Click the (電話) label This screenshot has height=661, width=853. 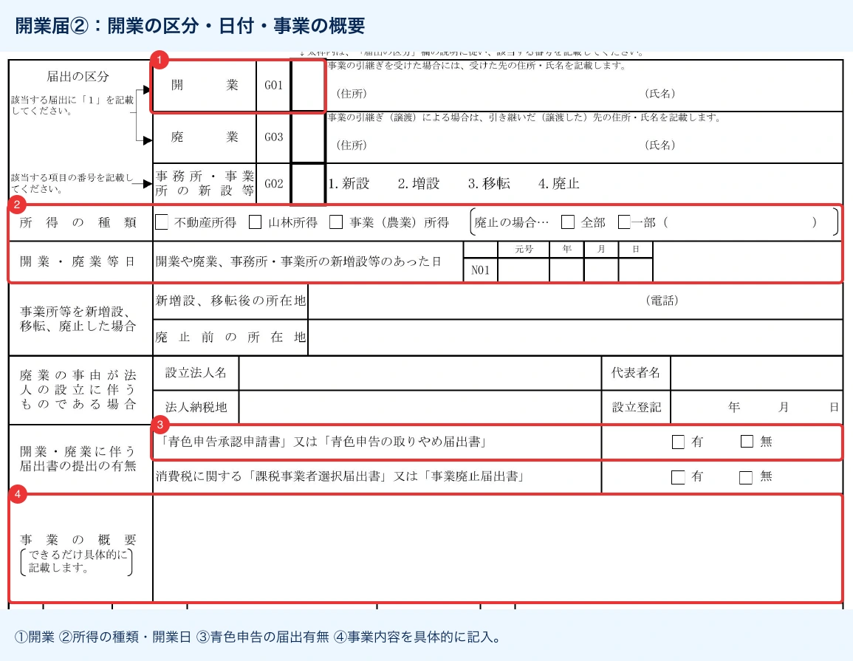(662, 301)
